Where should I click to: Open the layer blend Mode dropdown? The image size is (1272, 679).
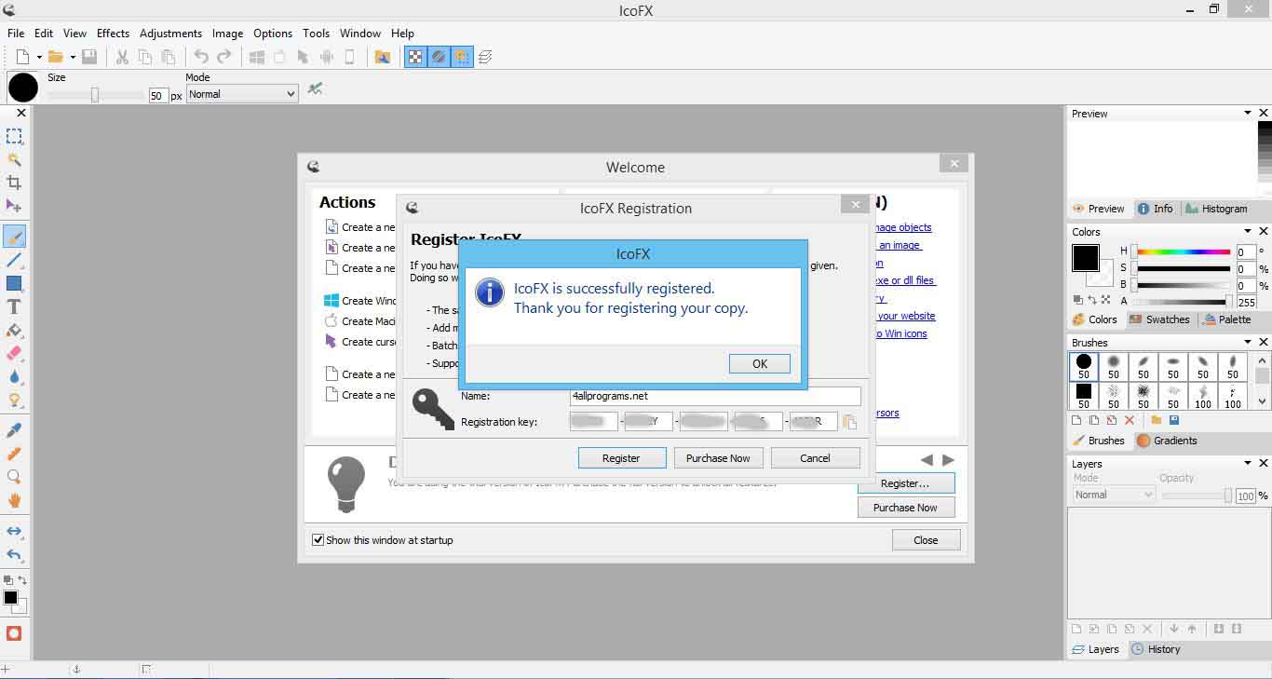[x=1113, y=495]
